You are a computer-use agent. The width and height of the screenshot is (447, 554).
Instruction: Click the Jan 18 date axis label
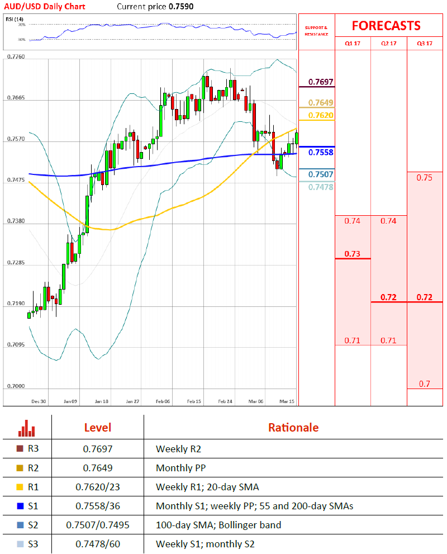pyautogui.click(x=101, y=401)
